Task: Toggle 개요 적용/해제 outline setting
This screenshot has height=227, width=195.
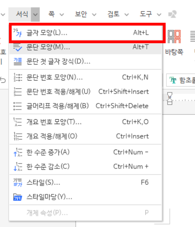Action: (85, 136)
